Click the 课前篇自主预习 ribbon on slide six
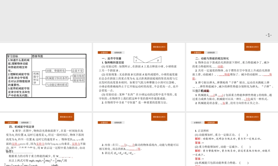The width and height of the screenshot is (278, 166). (253, 117)
